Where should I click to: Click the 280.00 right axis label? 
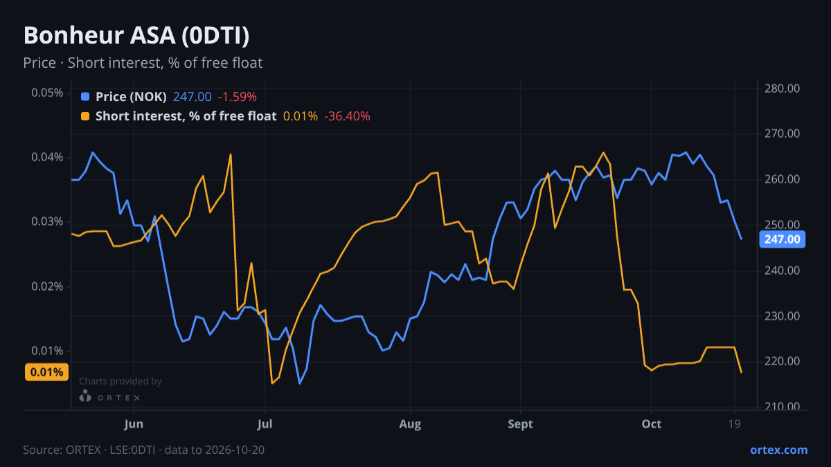[x=784, y=89]
